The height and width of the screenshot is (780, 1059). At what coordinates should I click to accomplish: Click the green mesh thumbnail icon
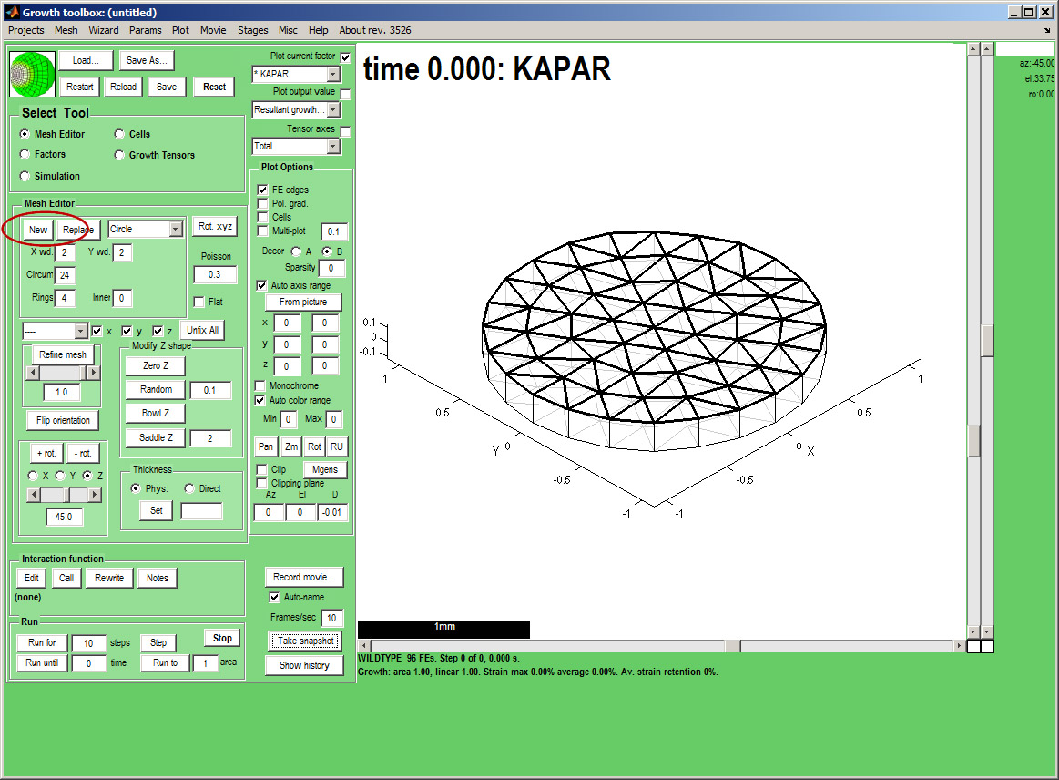[x=33, y=74]
